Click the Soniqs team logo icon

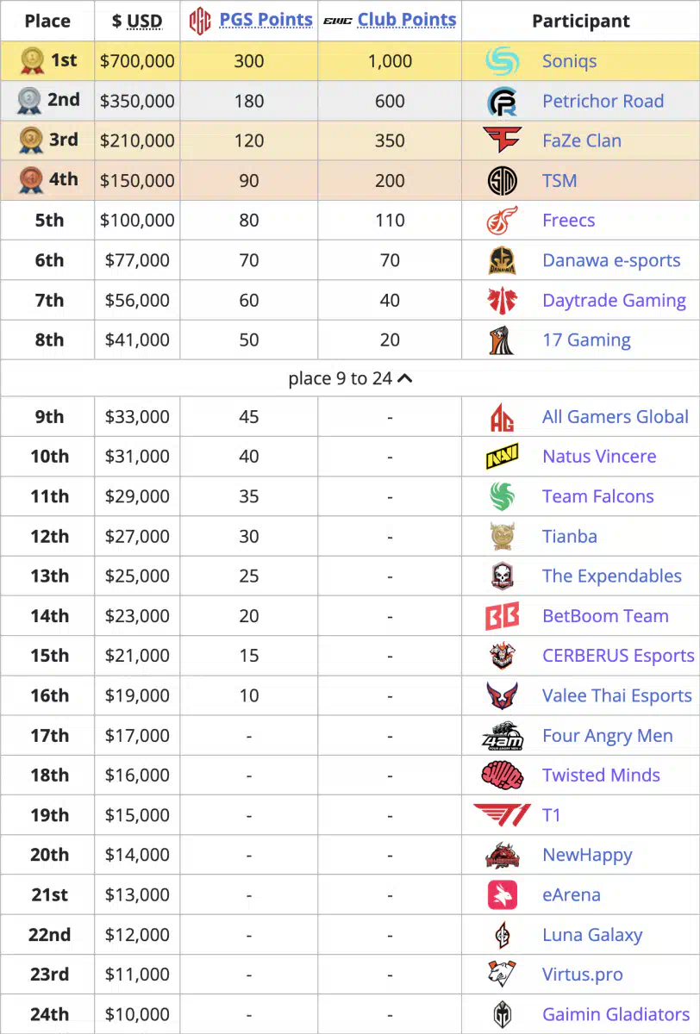pos(502,61)
